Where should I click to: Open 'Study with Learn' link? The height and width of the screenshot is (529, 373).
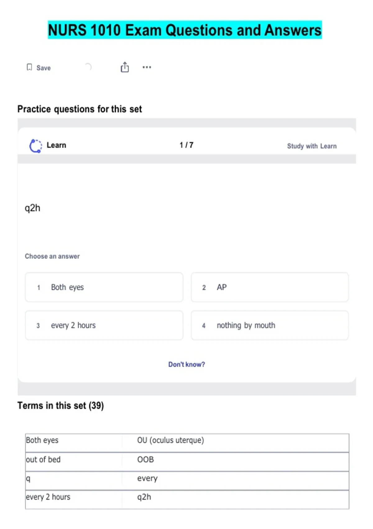click(311, 146)
